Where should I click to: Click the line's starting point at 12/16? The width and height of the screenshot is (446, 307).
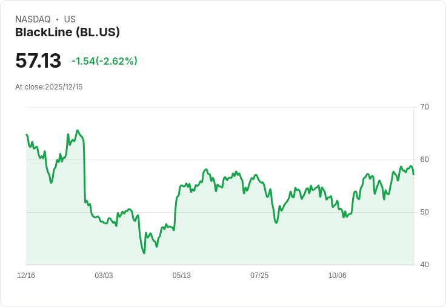click(x=26, y=135)
